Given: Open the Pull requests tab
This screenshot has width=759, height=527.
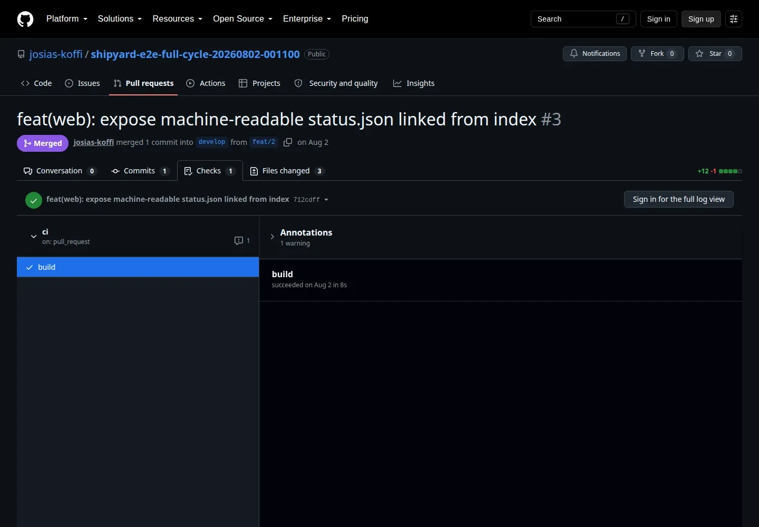Looking at the screenshot, I should (x=143, y=83).
